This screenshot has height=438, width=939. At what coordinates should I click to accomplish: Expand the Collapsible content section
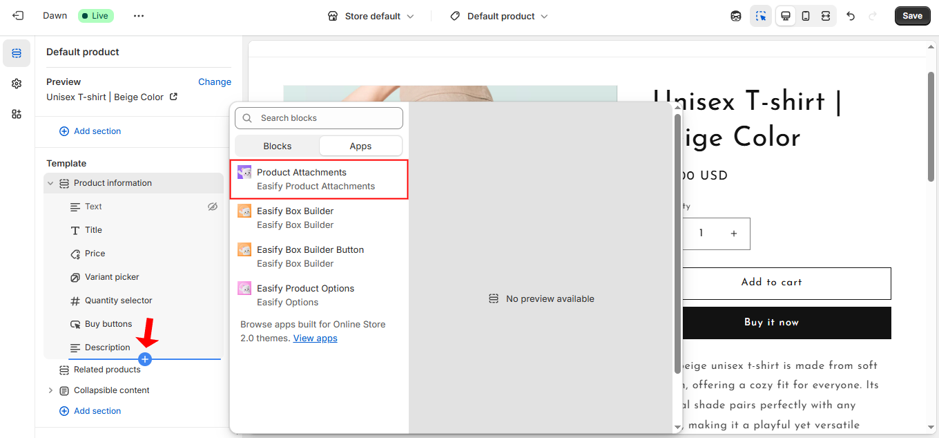pos(50,390)
